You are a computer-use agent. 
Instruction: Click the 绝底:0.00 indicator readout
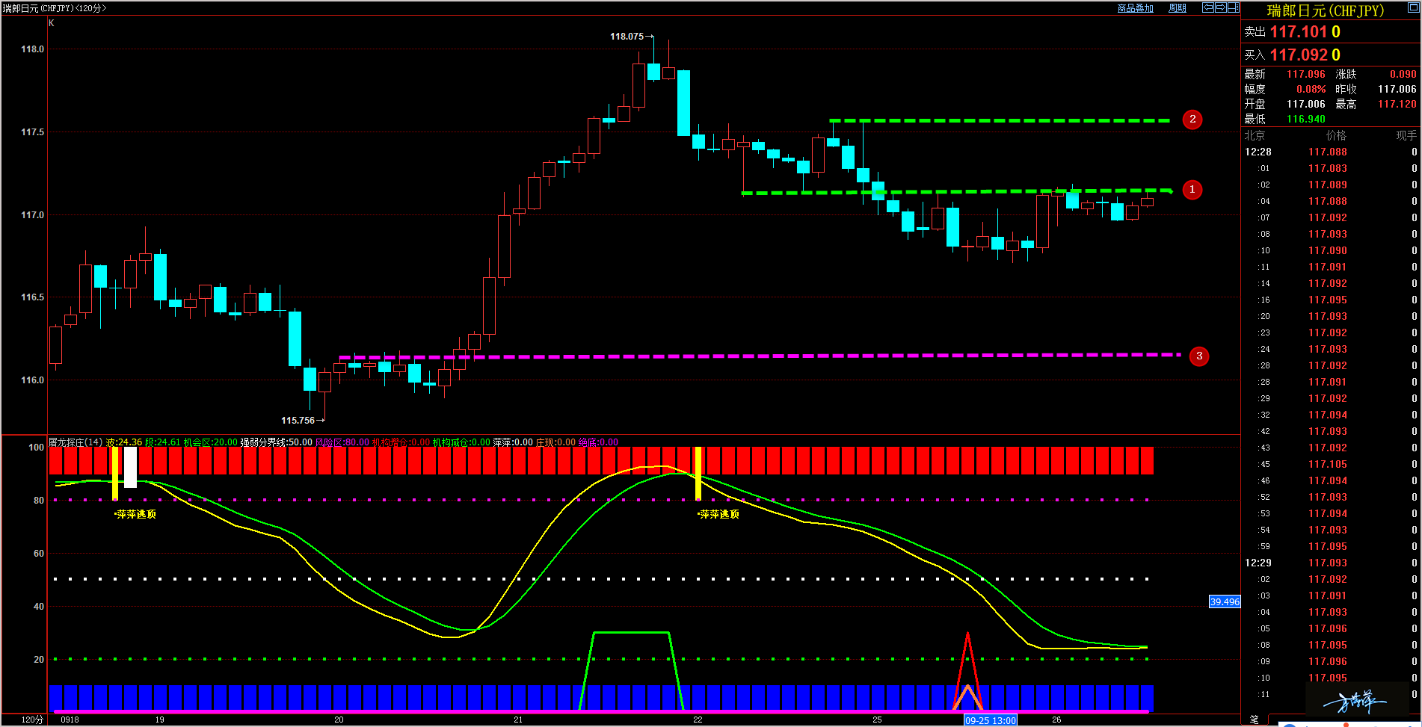[598, 442]
